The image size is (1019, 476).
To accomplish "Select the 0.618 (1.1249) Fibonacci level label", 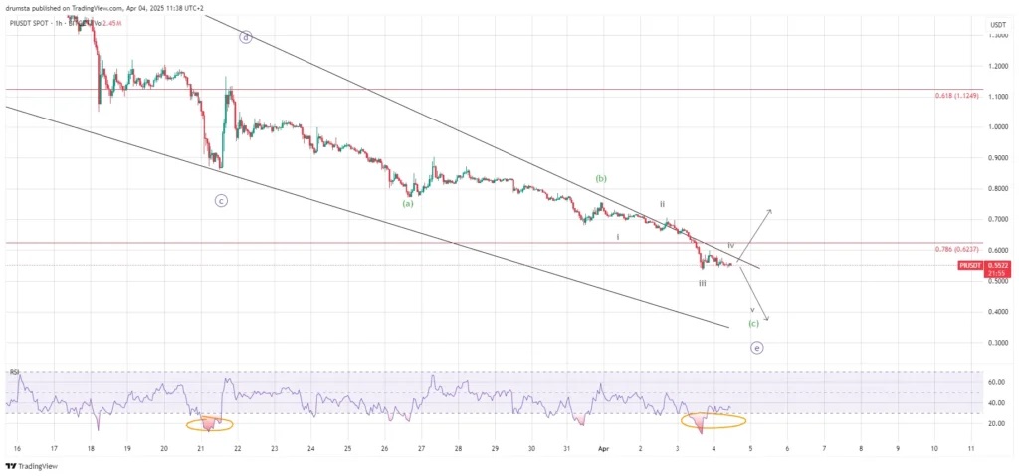I will click(x=956, y=96).
